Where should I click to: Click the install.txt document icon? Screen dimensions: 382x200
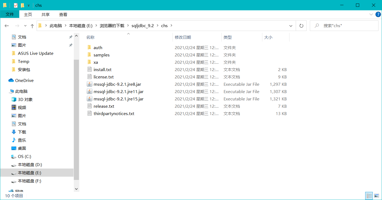(90, 69)
